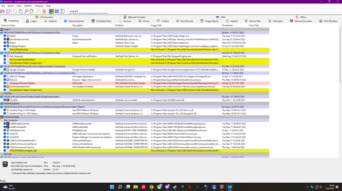Open the Help menu
342x191 pixels.
(x=48, y=6)
